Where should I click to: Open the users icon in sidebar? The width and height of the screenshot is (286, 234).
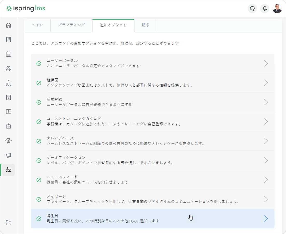click(x=9, y=69)
